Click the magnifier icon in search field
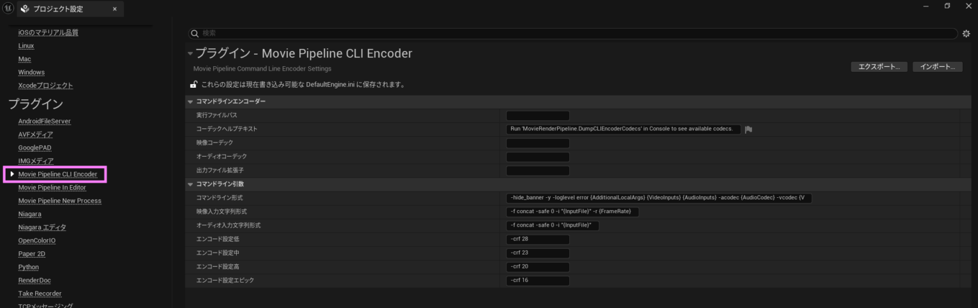 [195, 34]
